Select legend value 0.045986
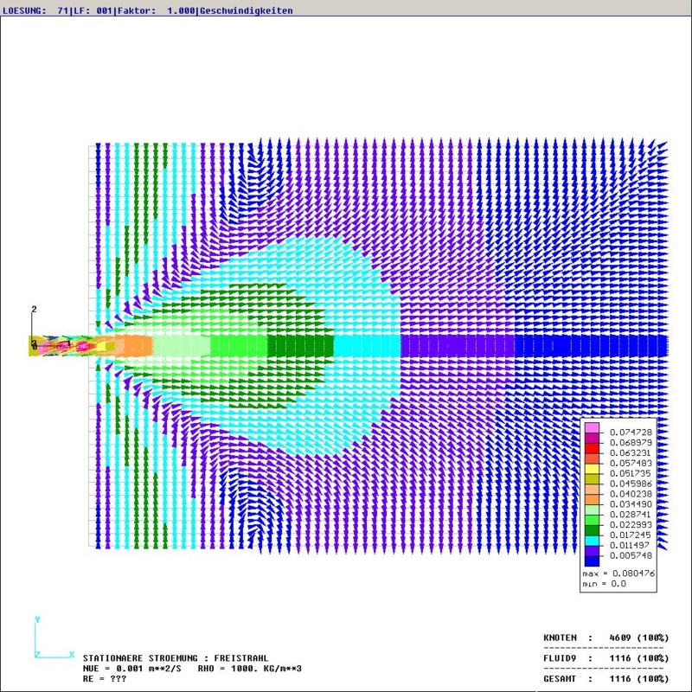The width and height of the screenshot is (692, 692). [631, 484]
